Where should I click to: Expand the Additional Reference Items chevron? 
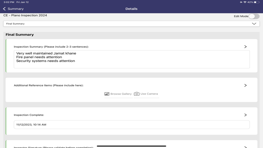pyautogui.click(x=245, y=85)
